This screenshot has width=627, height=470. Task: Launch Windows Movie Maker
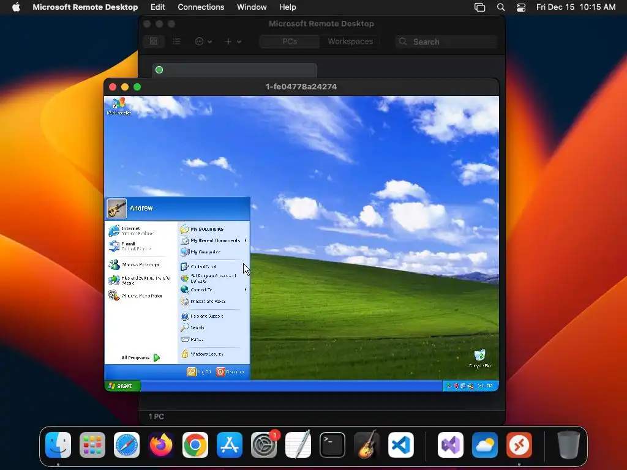click(x=135, y=296)
